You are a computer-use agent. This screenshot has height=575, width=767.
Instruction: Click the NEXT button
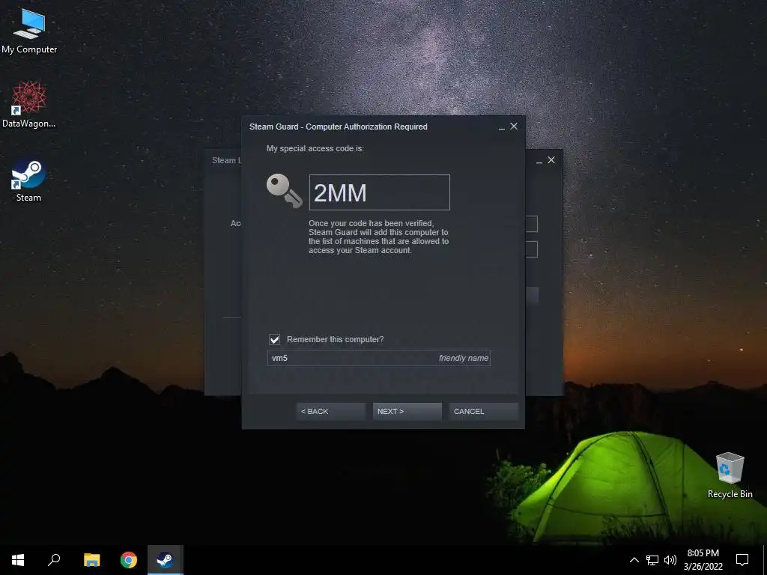[407, 411]
